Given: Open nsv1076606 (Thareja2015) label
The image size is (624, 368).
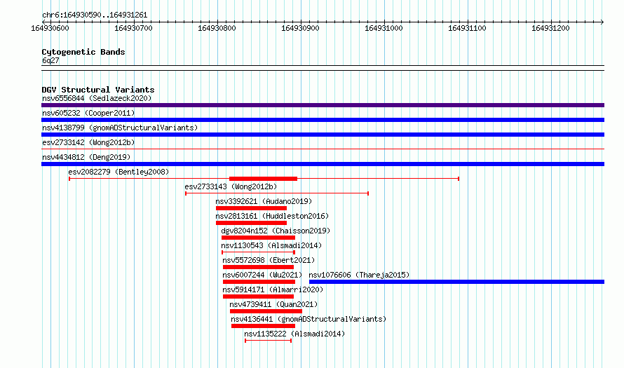Looking at the screenshot, I should tap(359, 275).
